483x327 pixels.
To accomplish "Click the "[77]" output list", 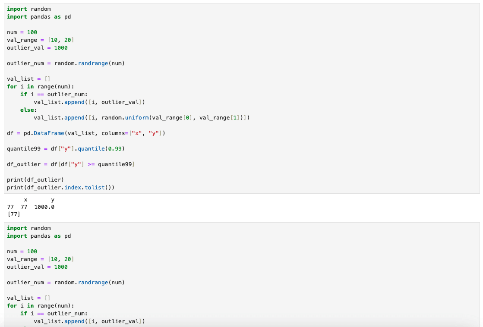I will pyautogui.click(x=14, y=214).
